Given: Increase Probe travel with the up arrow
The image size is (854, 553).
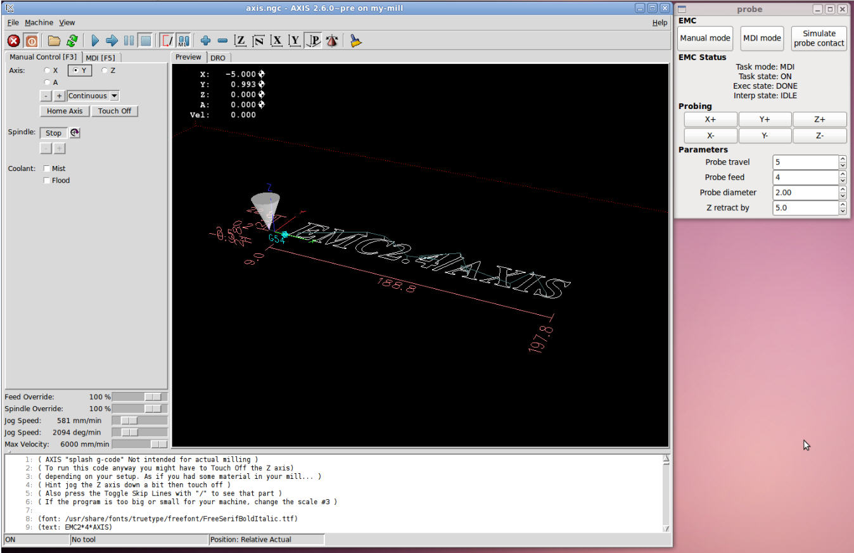Looking at the screenshot, I should (843, 159).
